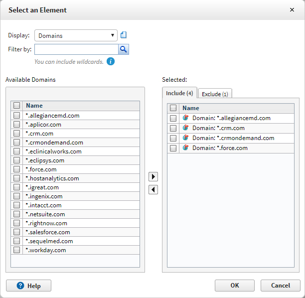Click the new element page icon beside Display
This screenshot has width=305, height=298.
pyautogui.click(x=124, y=35)
